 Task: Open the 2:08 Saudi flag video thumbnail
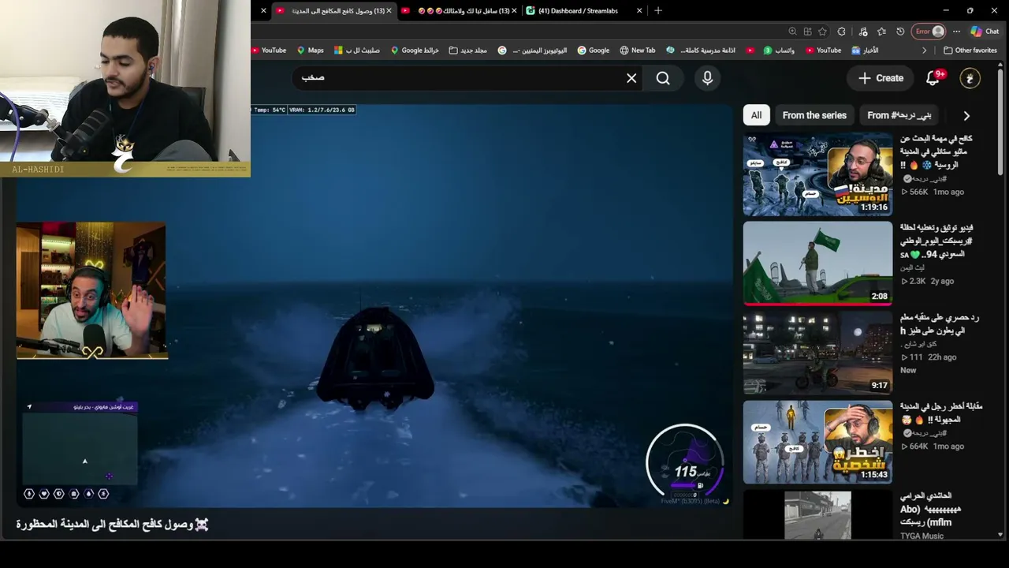click(x=817, y=263)
